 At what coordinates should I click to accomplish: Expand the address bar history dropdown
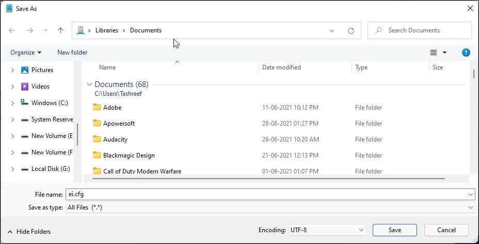point(332,31)
